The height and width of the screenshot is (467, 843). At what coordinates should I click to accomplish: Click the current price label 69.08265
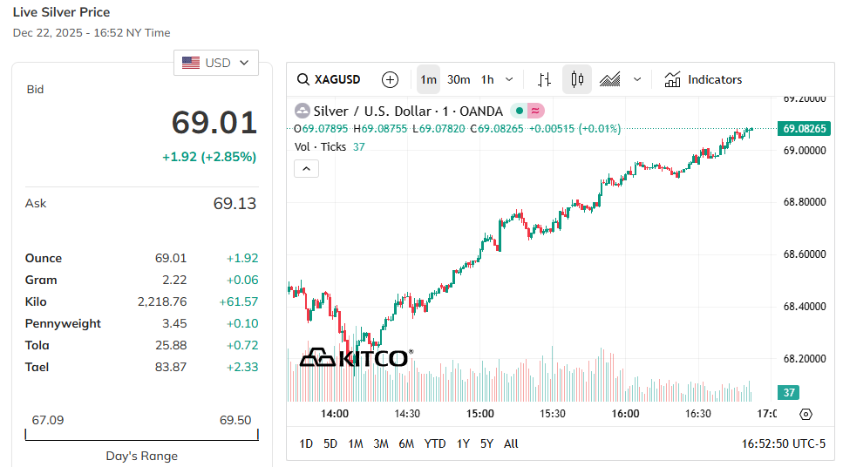[x=805, y=128]
